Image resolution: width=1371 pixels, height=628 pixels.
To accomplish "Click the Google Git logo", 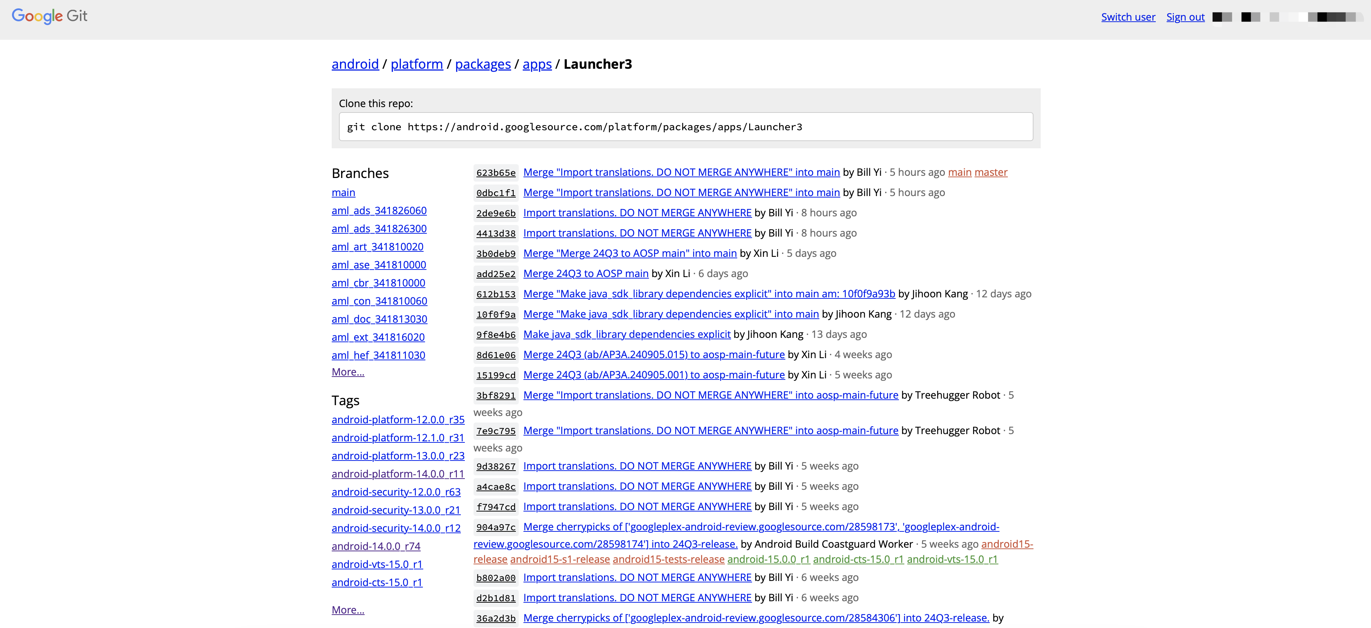I will [50, 17].
